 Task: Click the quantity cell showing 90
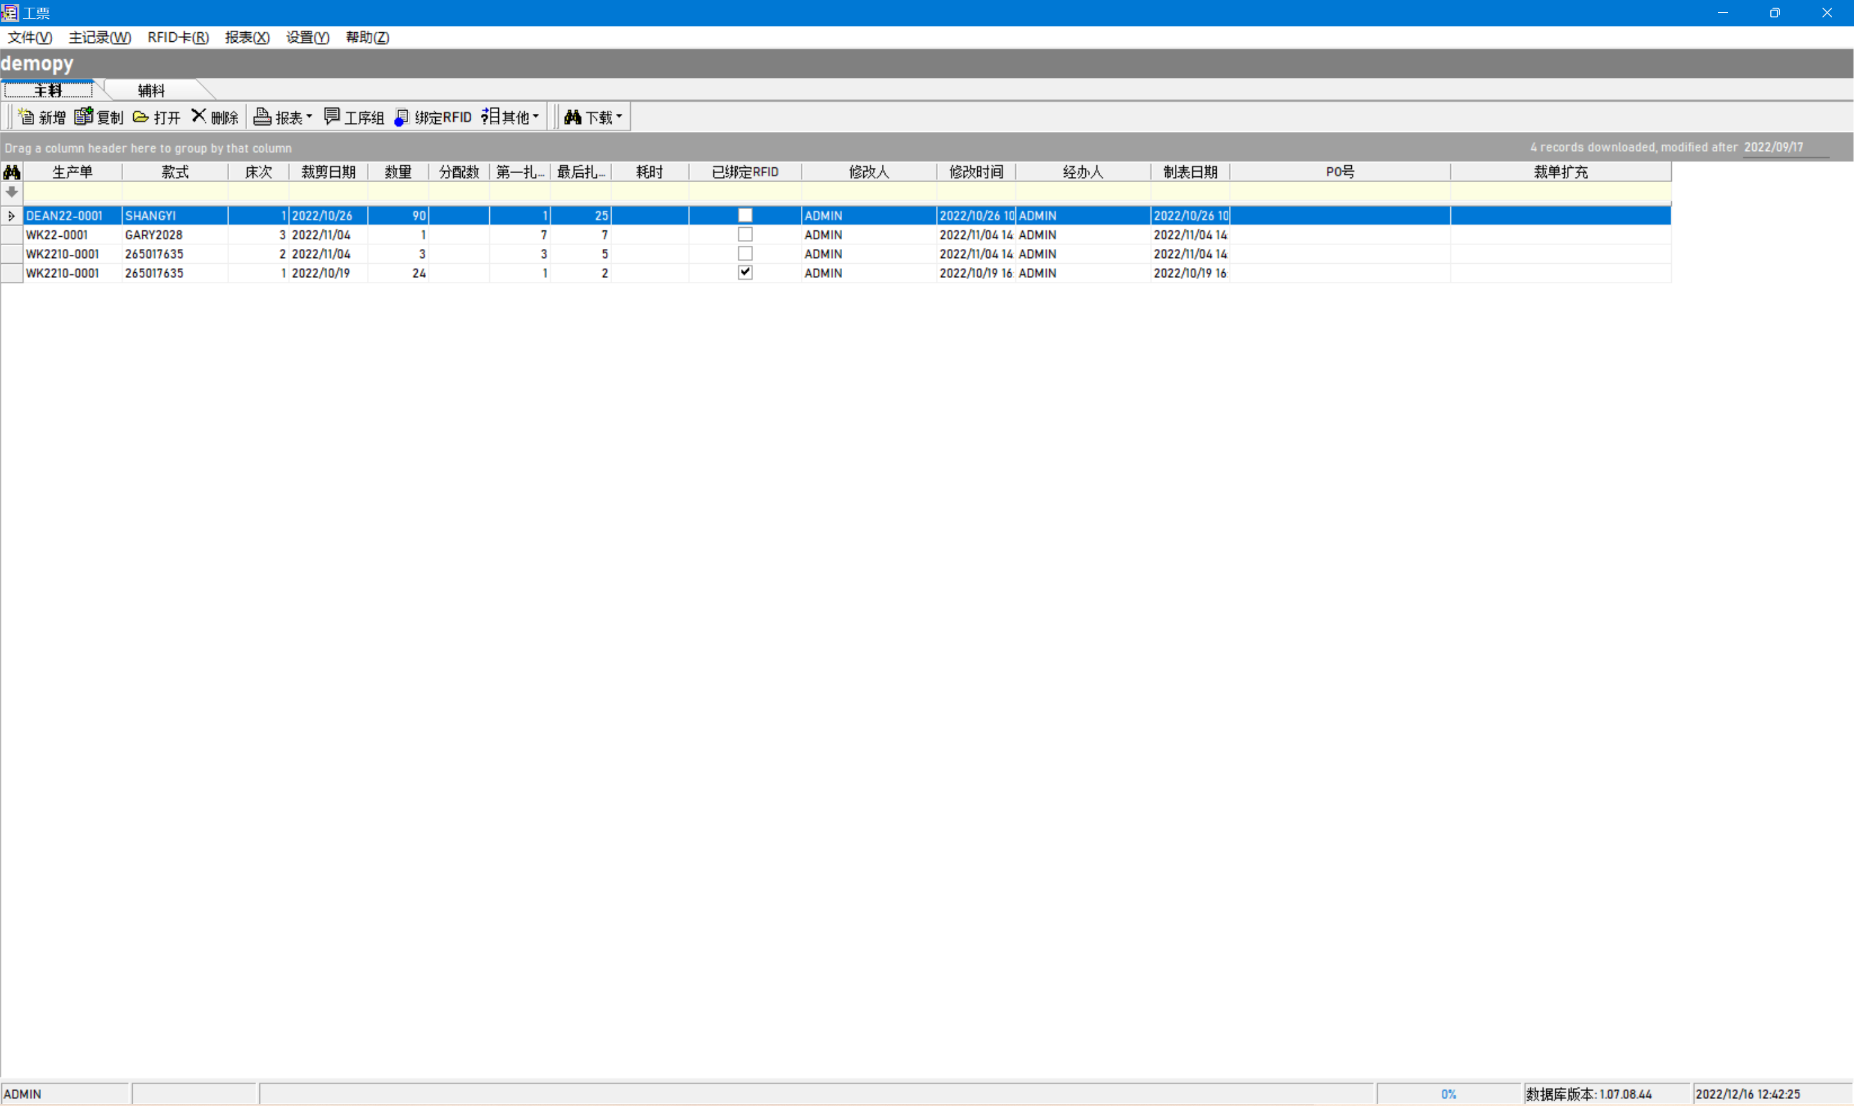click(x=398, y=216)
